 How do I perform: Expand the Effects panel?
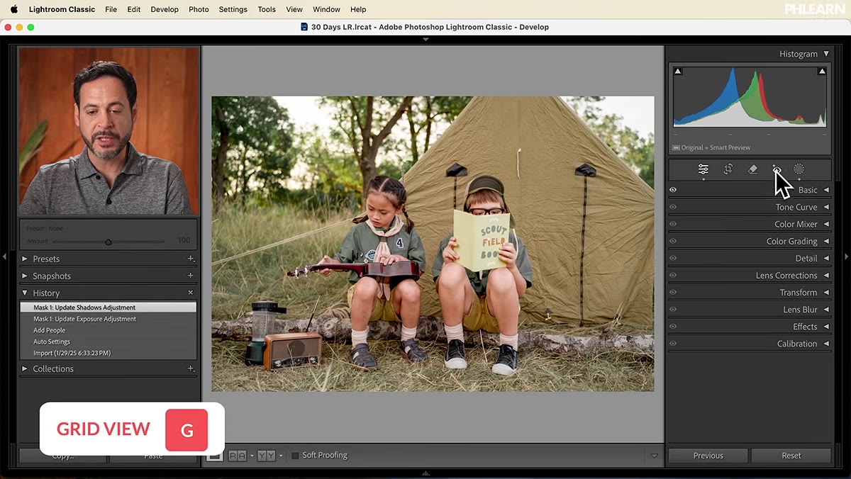point(826,327)
